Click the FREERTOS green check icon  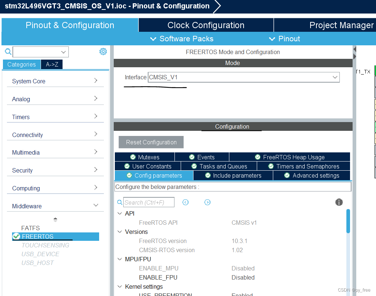pyautogui.click(x=16, y=236)
